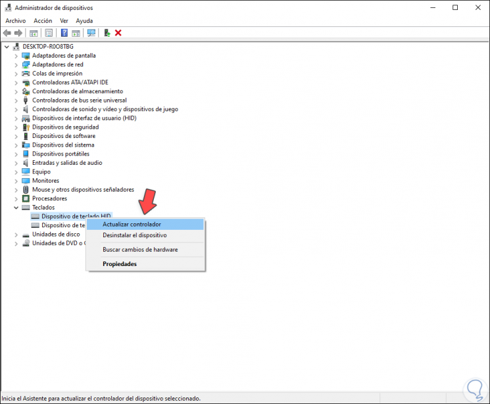490x404 pixels.
Task: Click the show/hide console tree toolbar icon
Action: pyautogui.click(x=34, y=33)
